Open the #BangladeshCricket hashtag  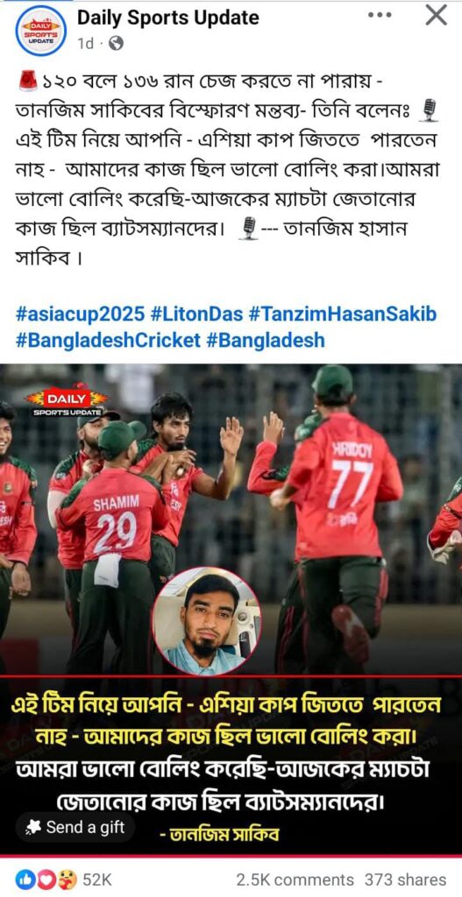pyautogui.click(x=108, y=340)
